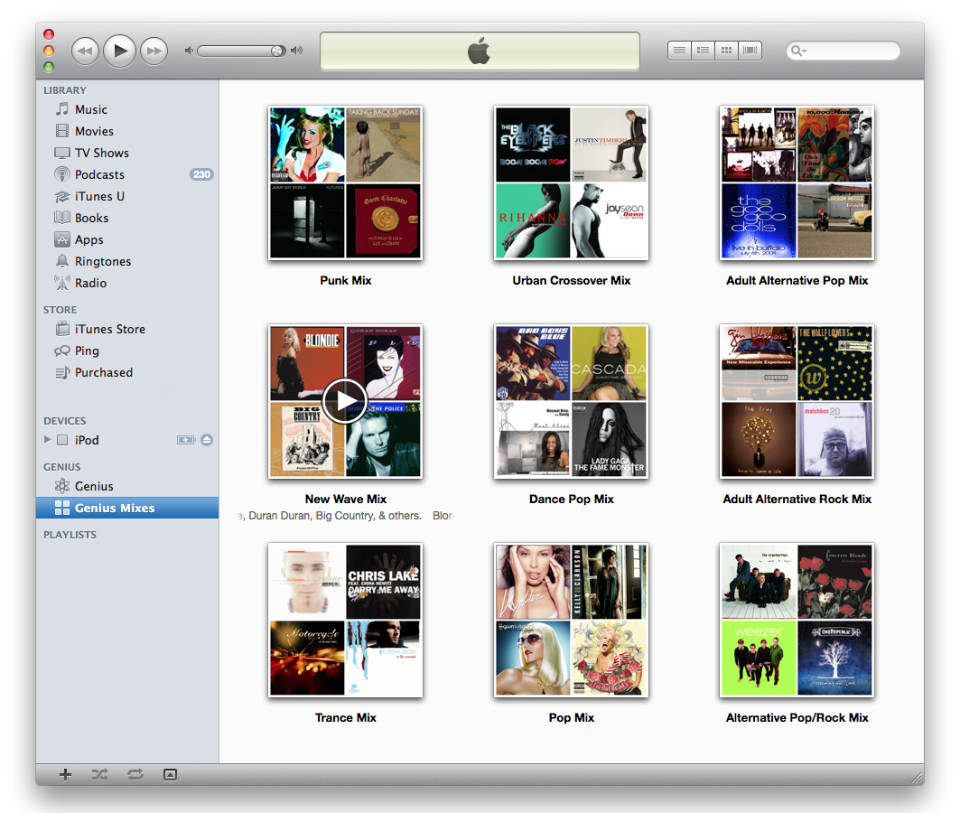The width and height of the screenshot is (960, 813).
Task: Open the Punk Mix
Action: coord(345,182)
